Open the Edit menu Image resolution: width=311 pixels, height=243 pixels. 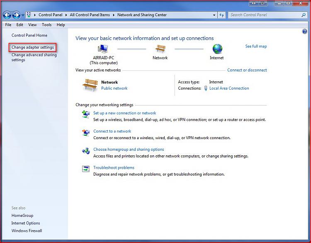coord(19,25)
